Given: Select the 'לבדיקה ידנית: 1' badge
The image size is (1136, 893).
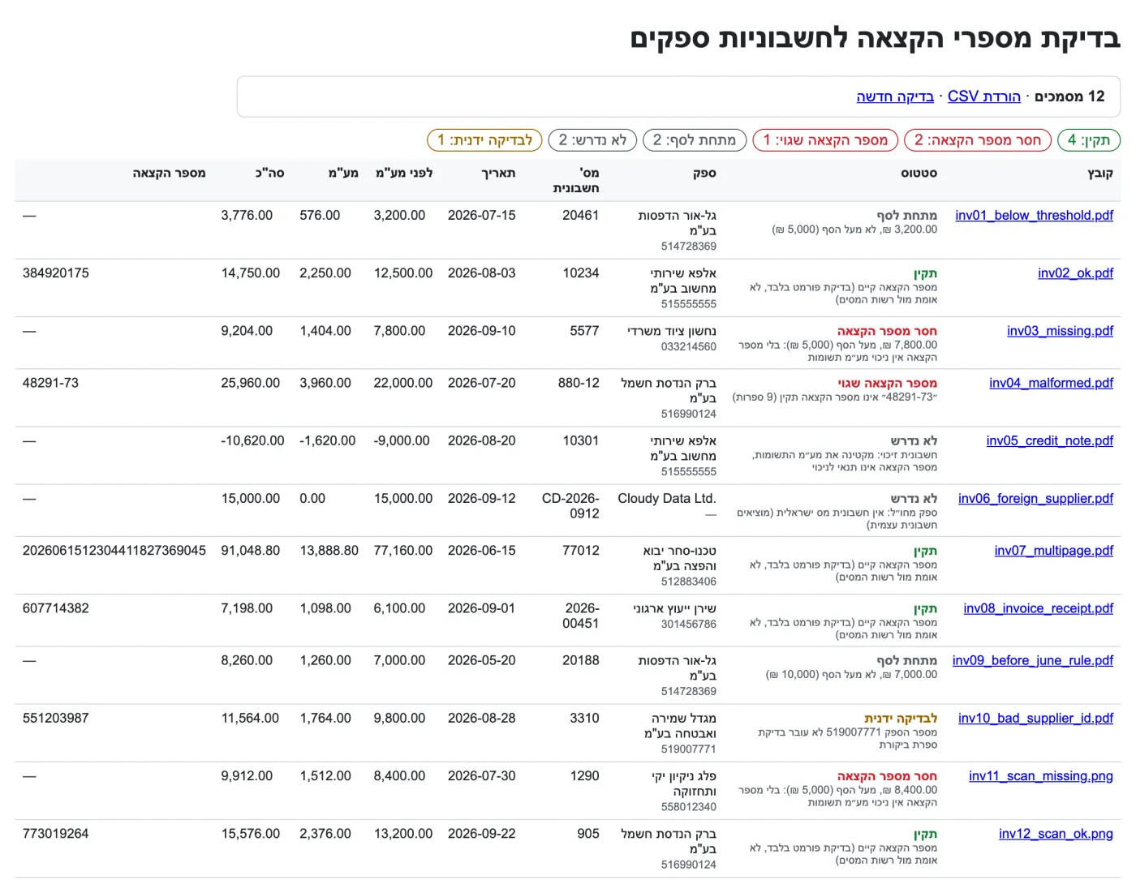Looking at the screenshot, I should point(484,140).
